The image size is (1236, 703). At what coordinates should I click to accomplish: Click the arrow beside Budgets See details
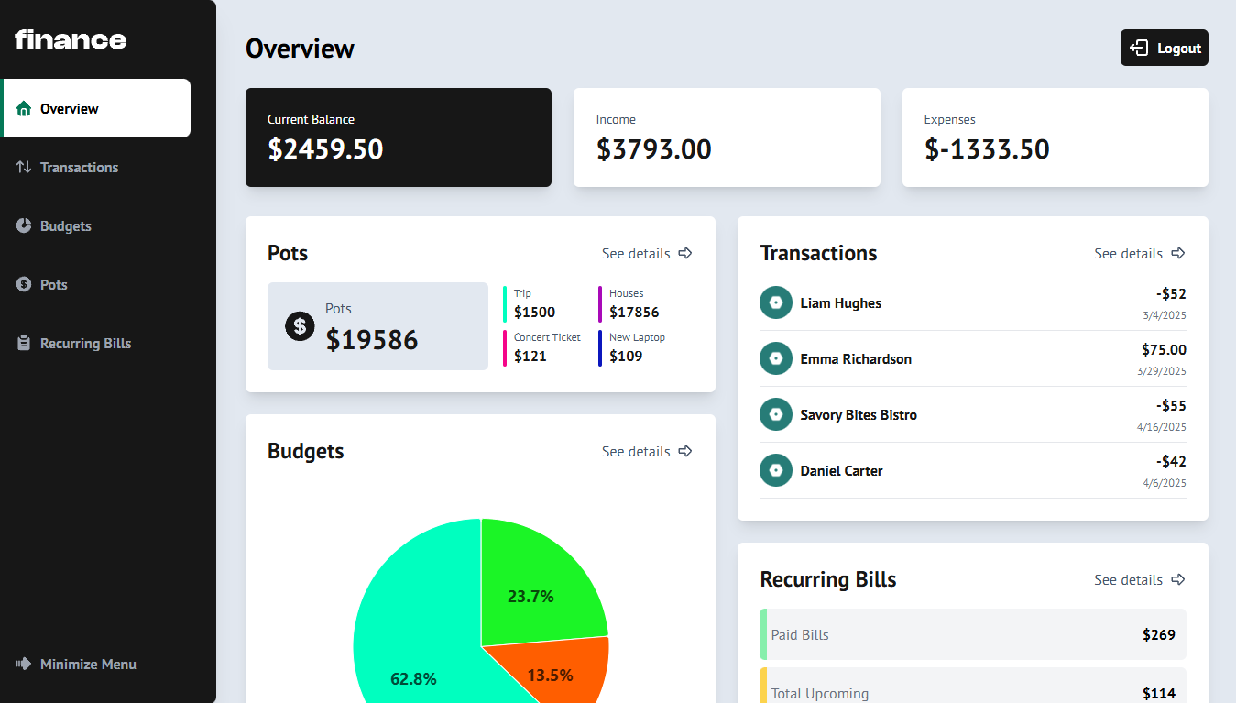[685, 451]
